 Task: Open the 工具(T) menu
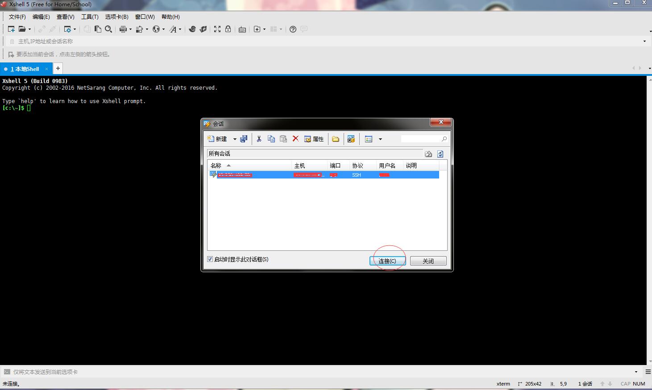click(x=90, y=17)
